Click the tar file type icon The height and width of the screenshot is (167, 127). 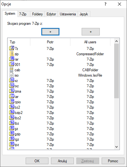(x=12, y=96)
